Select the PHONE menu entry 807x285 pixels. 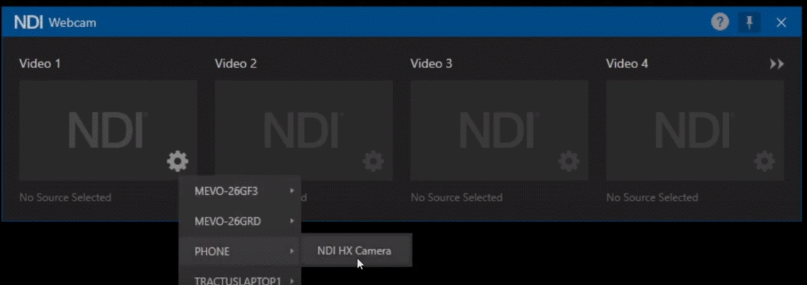[240, 251]
